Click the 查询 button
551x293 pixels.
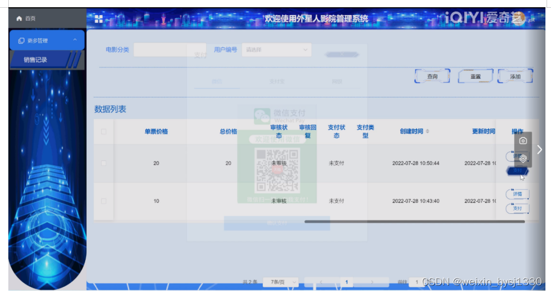(432, 76)
